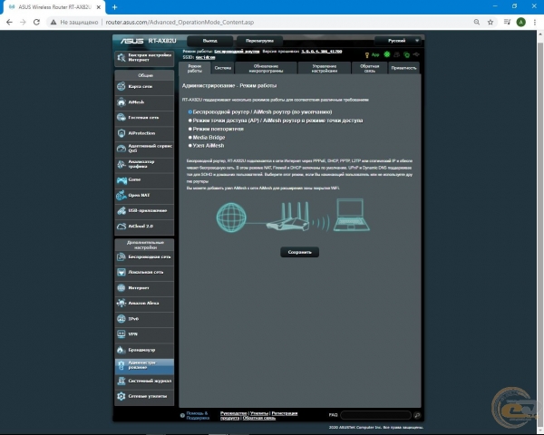This screenshot has height=435, width=544.
Task: Select the Media Bridge mode radio
Action: [190, 138]
